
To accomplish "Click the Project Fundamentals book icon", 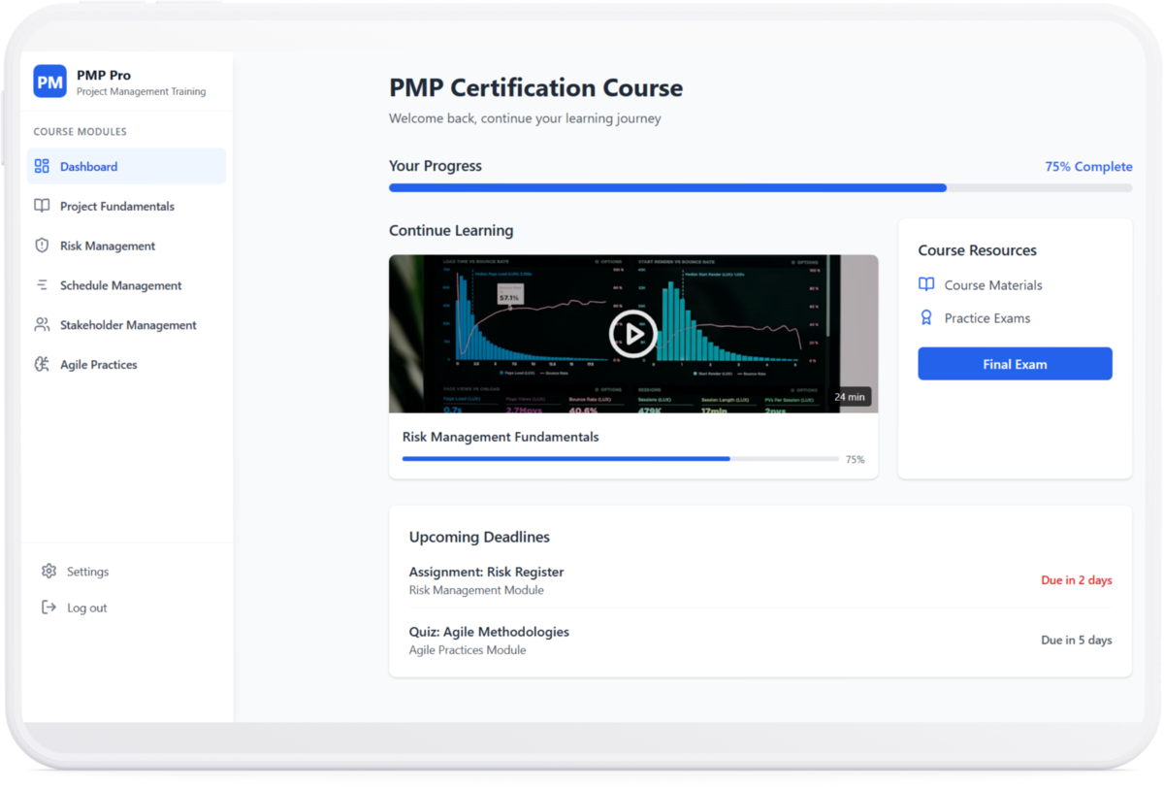I will [42, 206].
